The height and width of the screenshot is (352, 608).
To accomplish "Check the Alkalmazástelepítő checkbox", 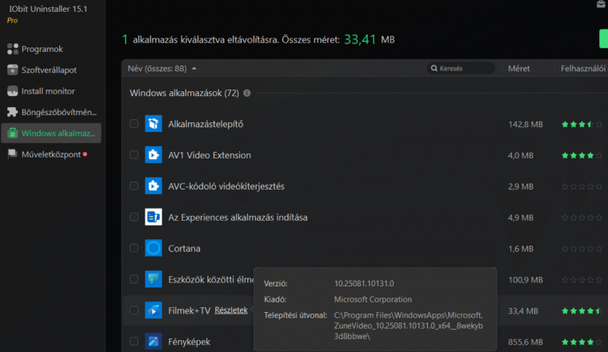I will (134, 124).
